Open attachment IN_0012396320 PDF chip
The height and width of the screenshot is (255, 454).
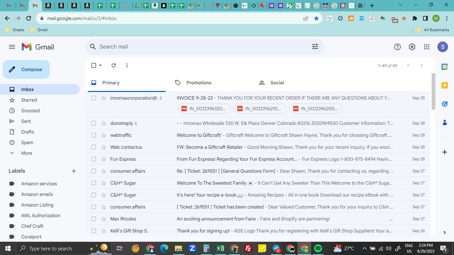coord(204,109)
